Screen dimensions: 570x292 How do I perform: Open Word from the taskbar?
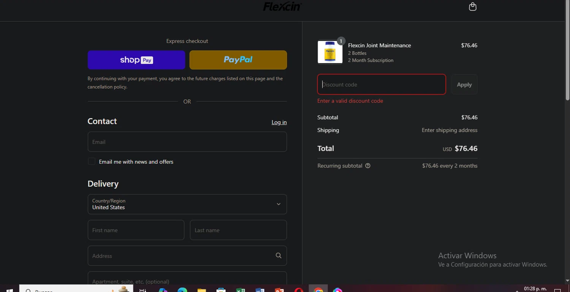click(260, 290)
